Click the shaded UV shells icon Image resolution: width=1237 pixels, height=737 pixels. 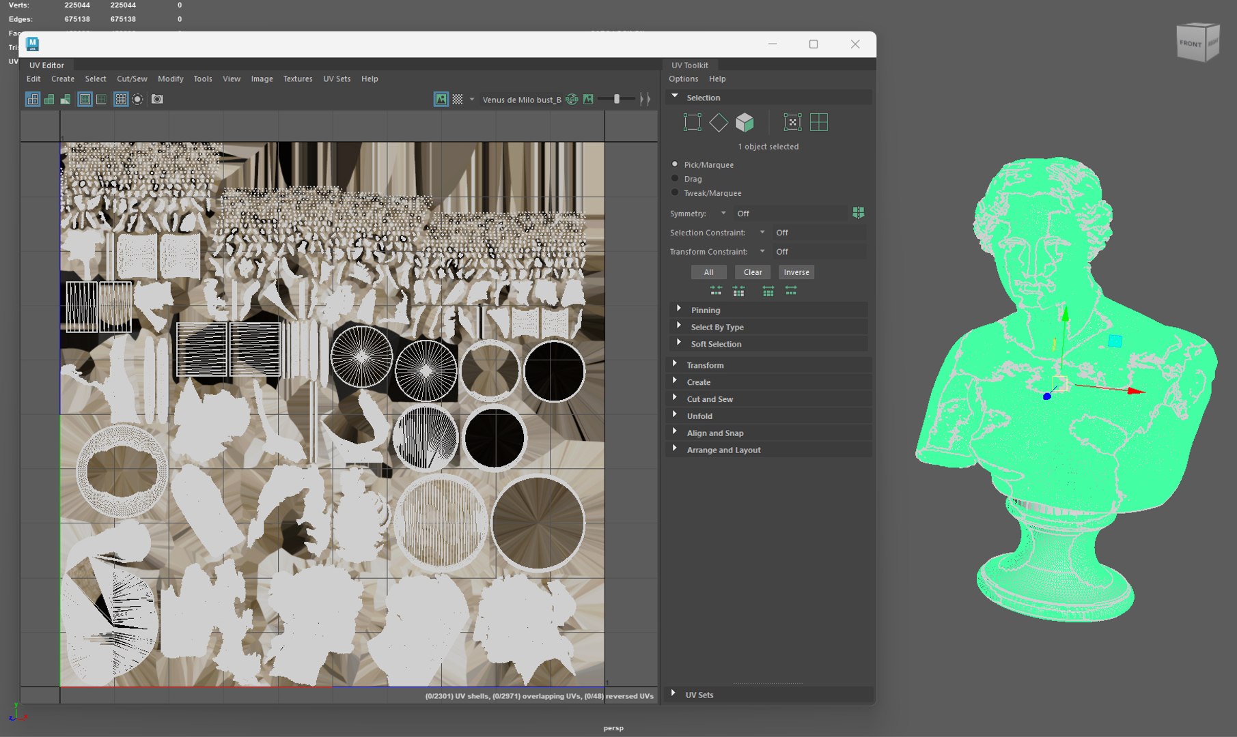click(49, 100)
